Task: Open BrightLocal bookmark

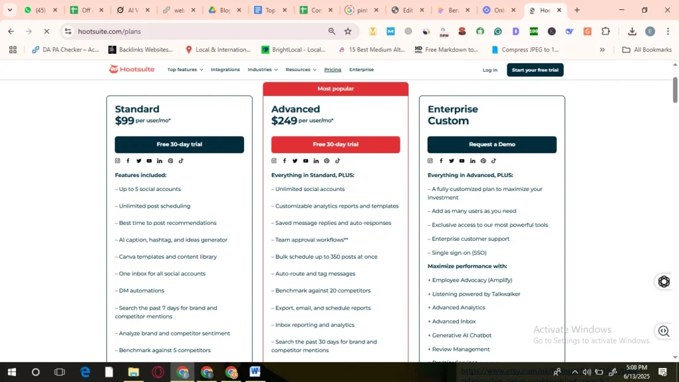Action: [x=294, y=50]
